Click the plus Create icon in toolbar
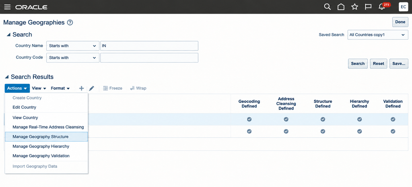This screenshot has width=412, height=187. click(81, 89)
